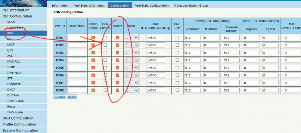Viewport: 301px width, 133px height.
Task: Open IGMP settings in sidebar
Action: (x=11, y=67)
